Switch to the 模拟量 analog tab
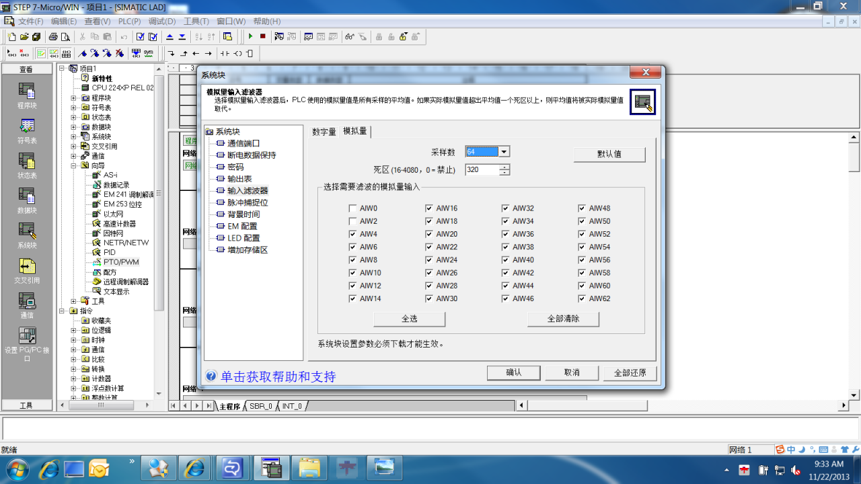The height and width of the screenshot is (484, 861). point(355,131)
